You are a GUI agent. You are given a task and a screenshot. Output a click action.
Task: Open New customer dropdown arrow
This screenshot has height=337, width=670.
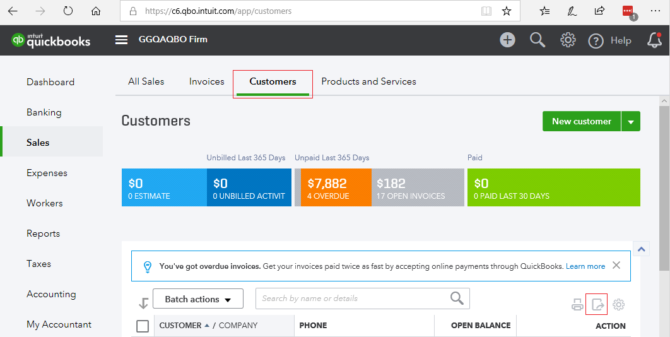click(631, 121)
